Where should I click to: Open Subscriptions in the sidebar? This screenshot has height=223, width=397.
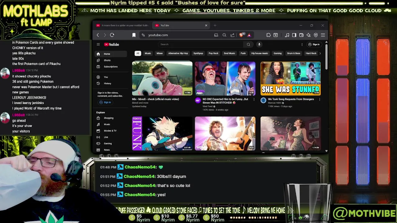click(111, 67)
